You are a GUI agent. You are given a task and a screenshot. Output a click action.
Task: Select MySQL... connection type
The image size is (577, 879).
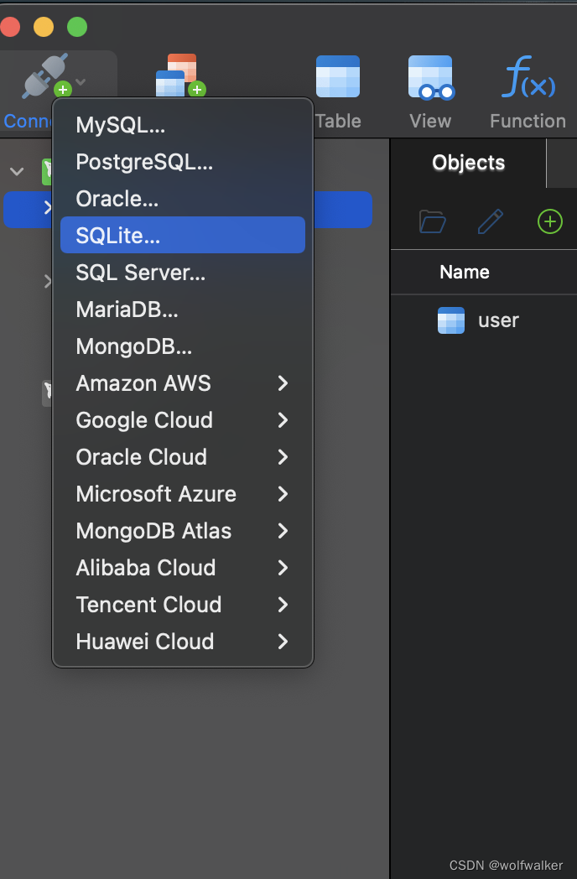pyautogui.click(x=183, y=125)
